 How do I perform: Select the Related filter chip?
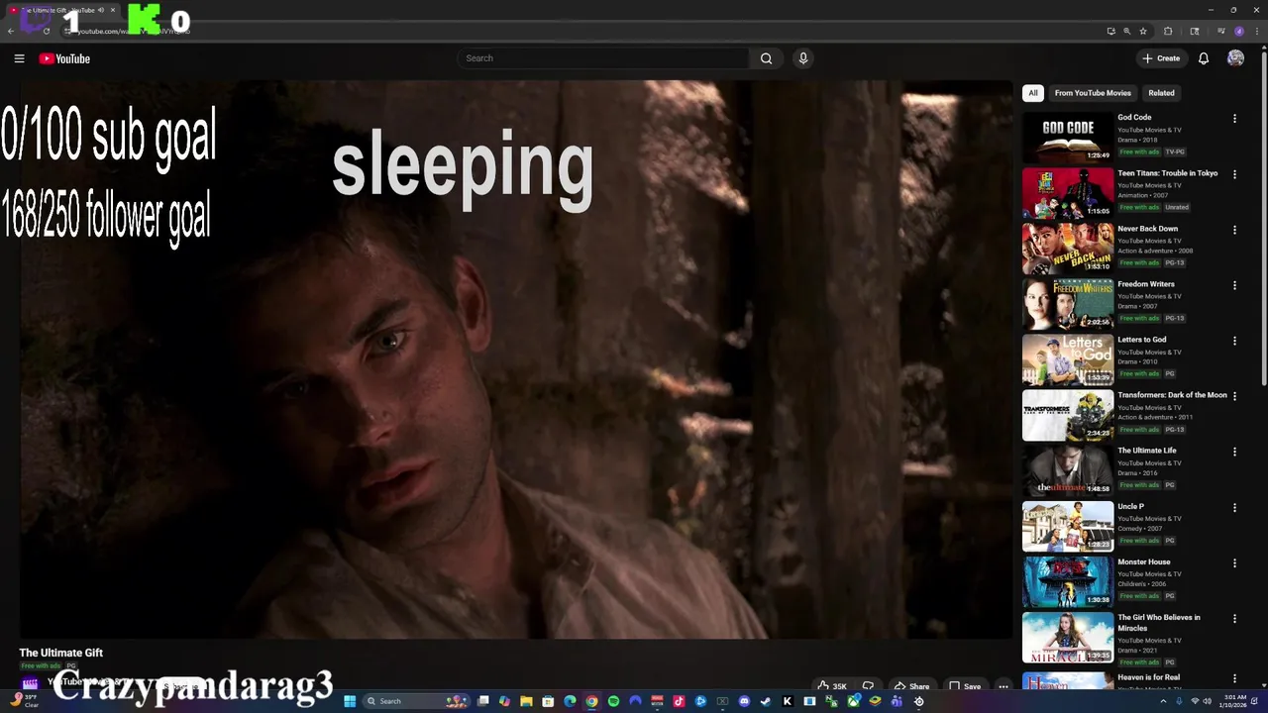tap(1161, 93)
